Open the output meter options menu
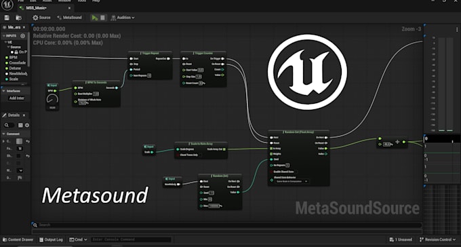The image size is (461, 247). pos(457,29)
